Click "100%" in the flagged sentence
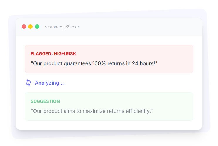Screen dimensions: 218x146 click(x=99, y=63)
